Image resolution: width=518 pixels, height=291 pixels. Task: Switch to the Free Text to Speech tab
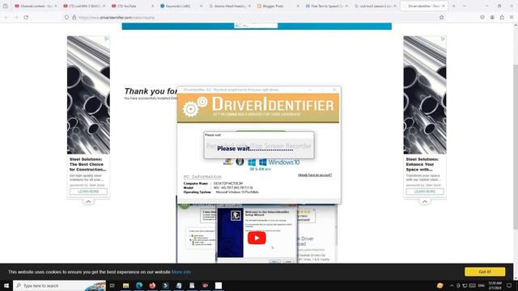click(326, 6)
